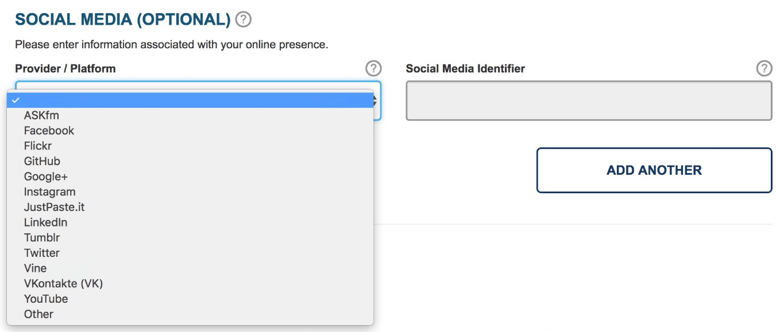Choose GitHub as the platform
This screenshot has height=332, width=780.
tap(190, 161)
